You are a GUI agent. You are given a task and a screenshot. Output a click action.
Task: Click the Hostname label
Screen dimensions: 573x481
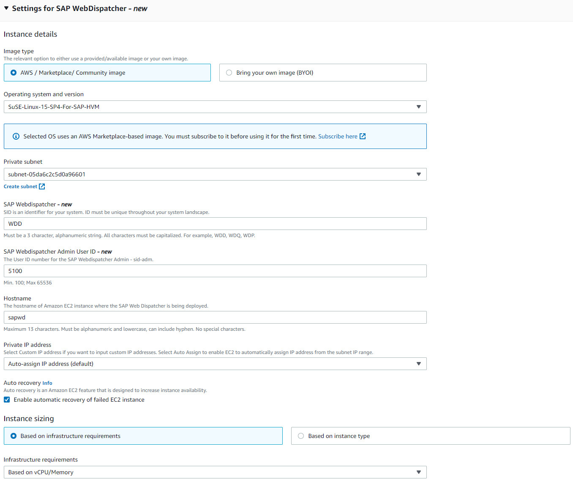(17, 298)
